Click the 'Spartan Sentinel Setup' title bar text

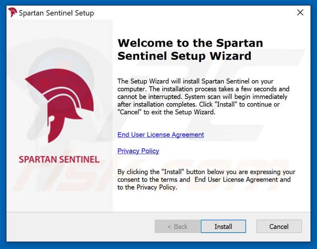click(57, 13)
